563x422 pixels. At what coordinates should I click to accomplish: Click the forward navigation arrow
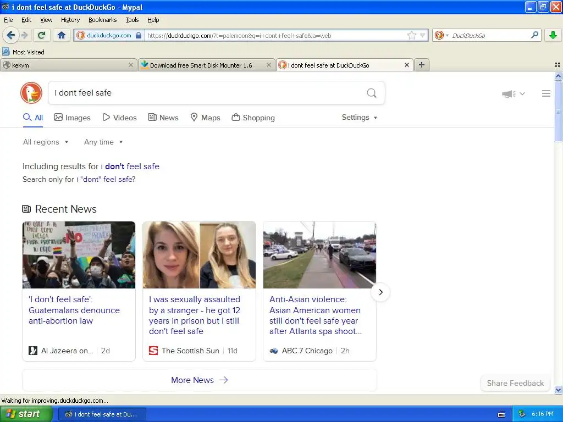pos(24,35)
